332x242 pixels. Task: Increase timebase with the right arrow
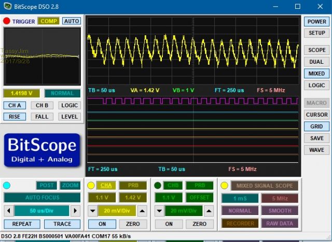coord(75,211)
